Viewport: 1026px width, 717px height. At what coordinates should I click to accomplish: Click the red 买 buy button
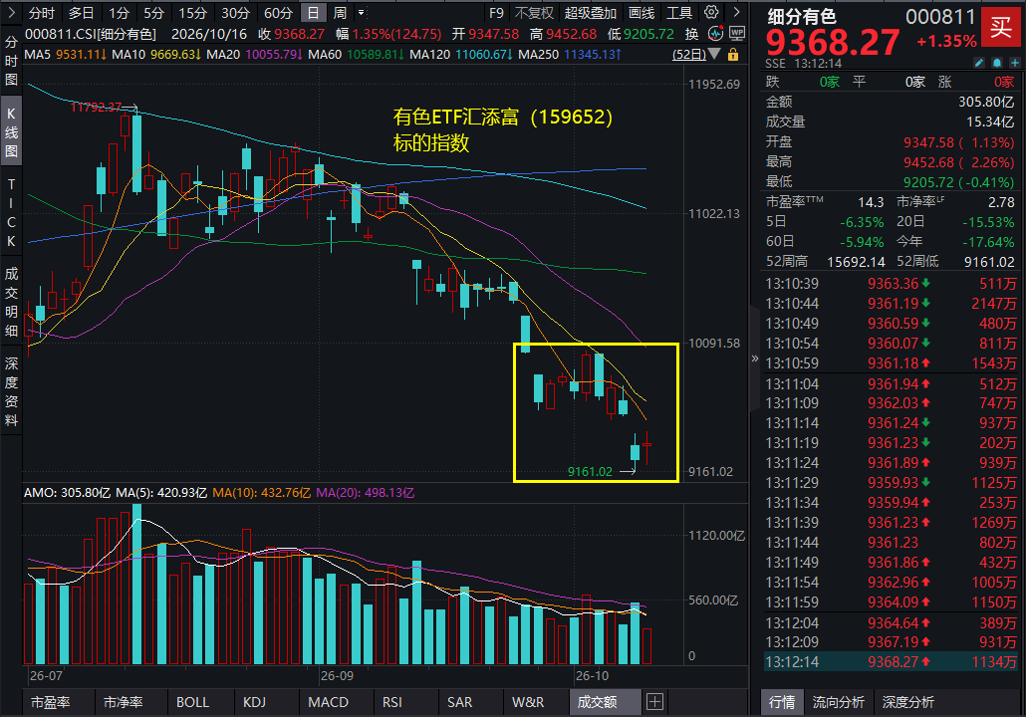tap(1000, 27)
